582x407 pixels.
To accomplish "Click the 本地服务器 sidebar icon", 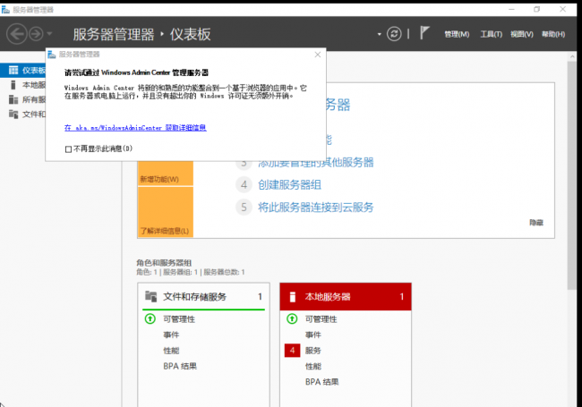I will point(13,85).
